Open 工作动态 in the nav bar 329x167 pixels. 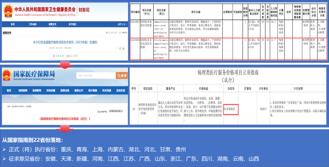33,24
